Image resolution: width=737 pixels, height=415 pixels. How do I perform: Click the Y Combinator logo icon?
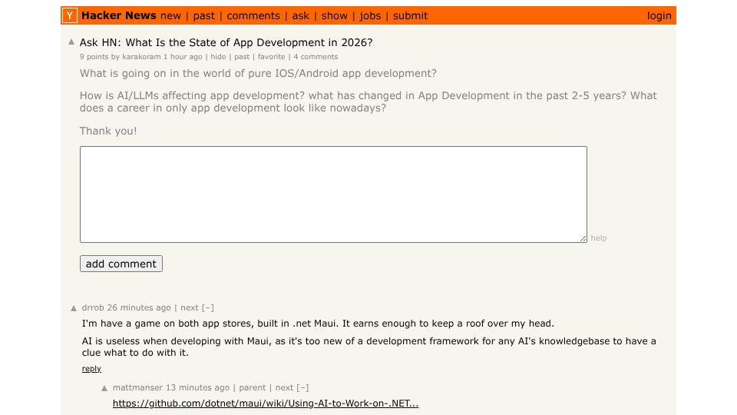point(70,15)
